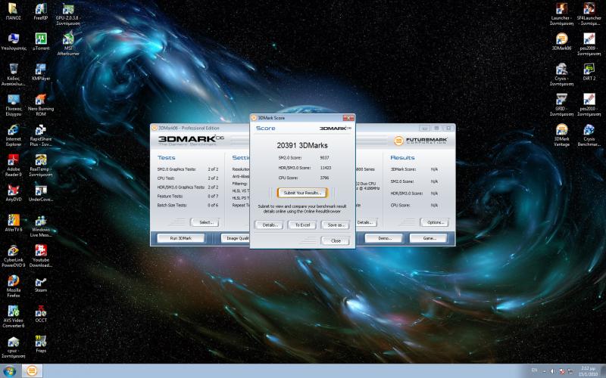Viewport: 606px width, 378px height.
Task: Click the Demo button in 3DMark06
Action: coord(384,238)
